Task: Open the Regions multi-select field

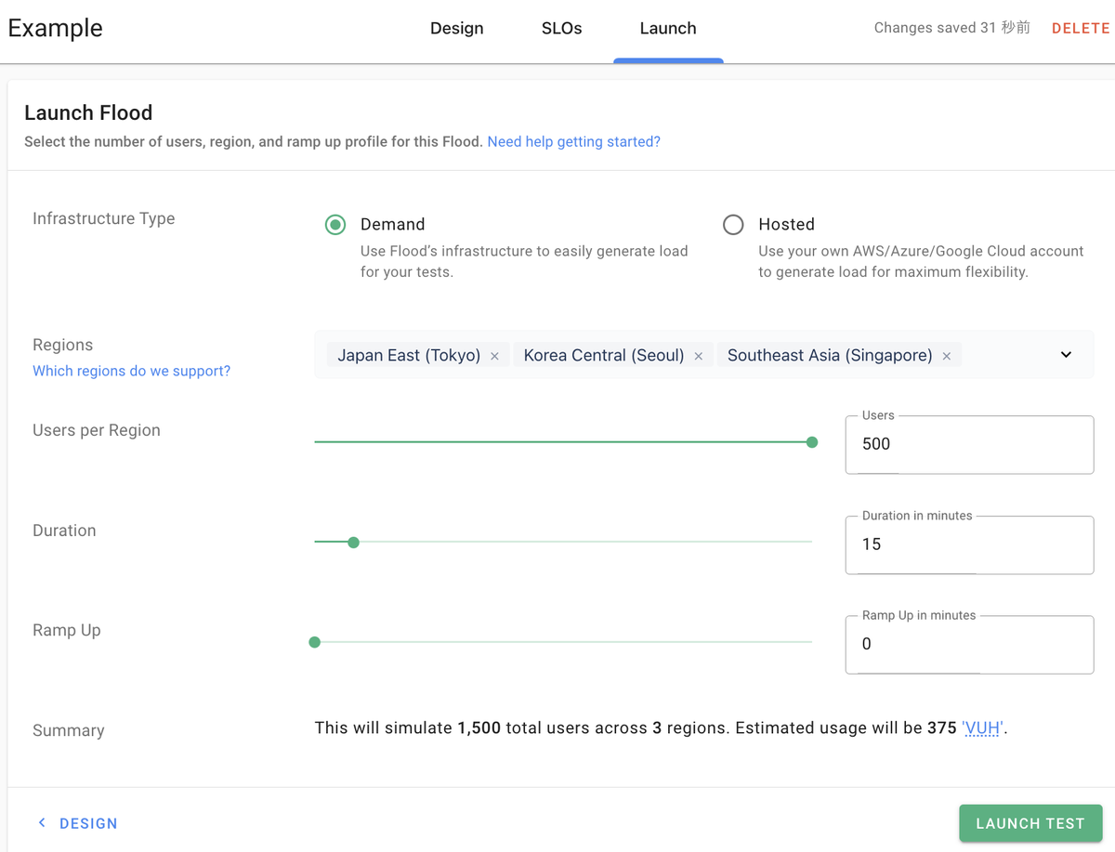Action: (703, 355)
